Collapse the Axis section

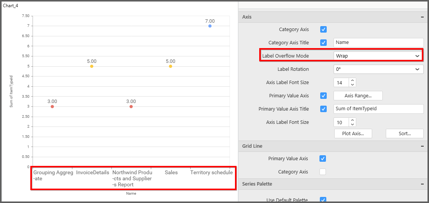click(x=422, y=17)
